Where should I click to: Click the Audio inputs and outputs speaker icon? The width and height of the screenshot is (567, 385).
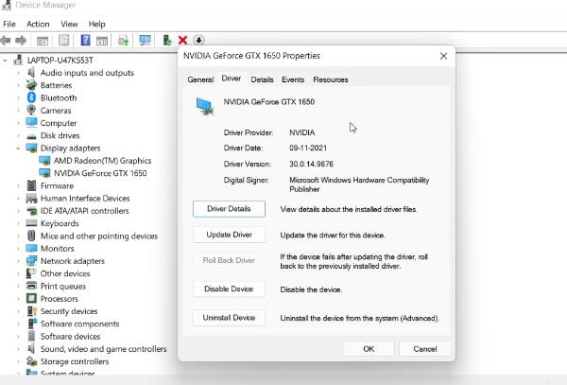coord(31,73)
